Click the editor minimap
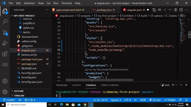 (x=183, y=31)
